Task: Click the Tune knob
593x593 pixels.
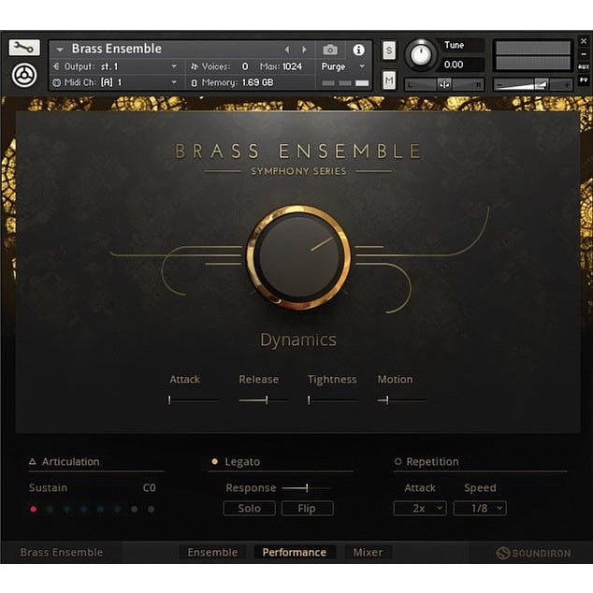Action: [421, 54]
